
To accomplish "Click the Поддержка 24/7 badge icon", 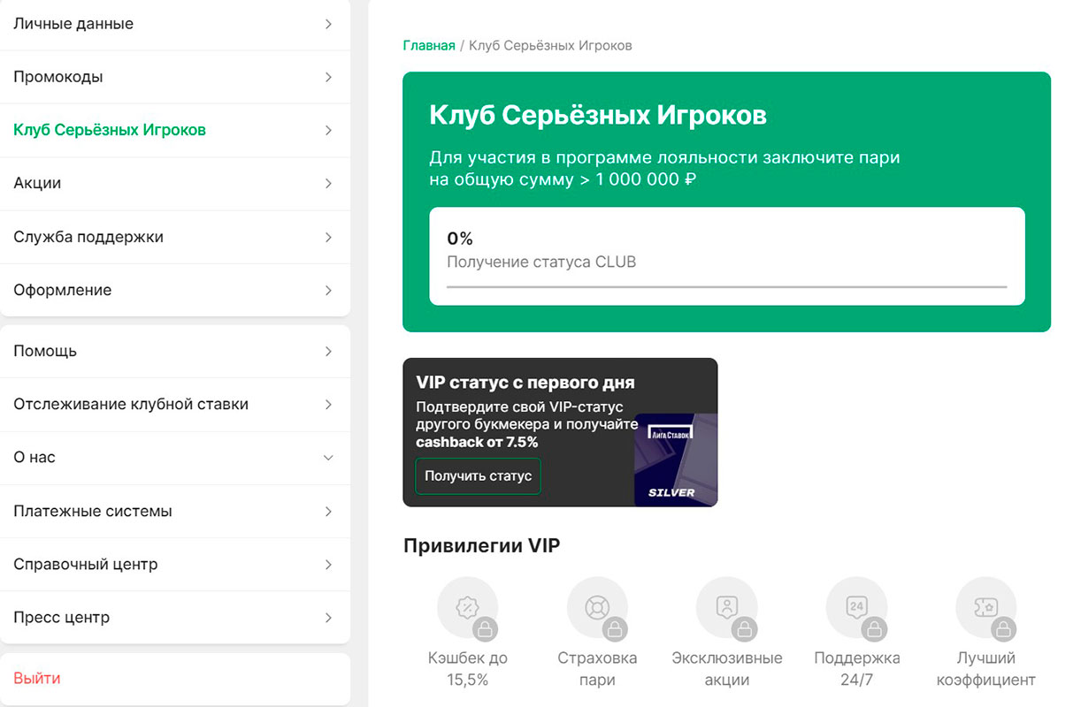I will [856, 608].
